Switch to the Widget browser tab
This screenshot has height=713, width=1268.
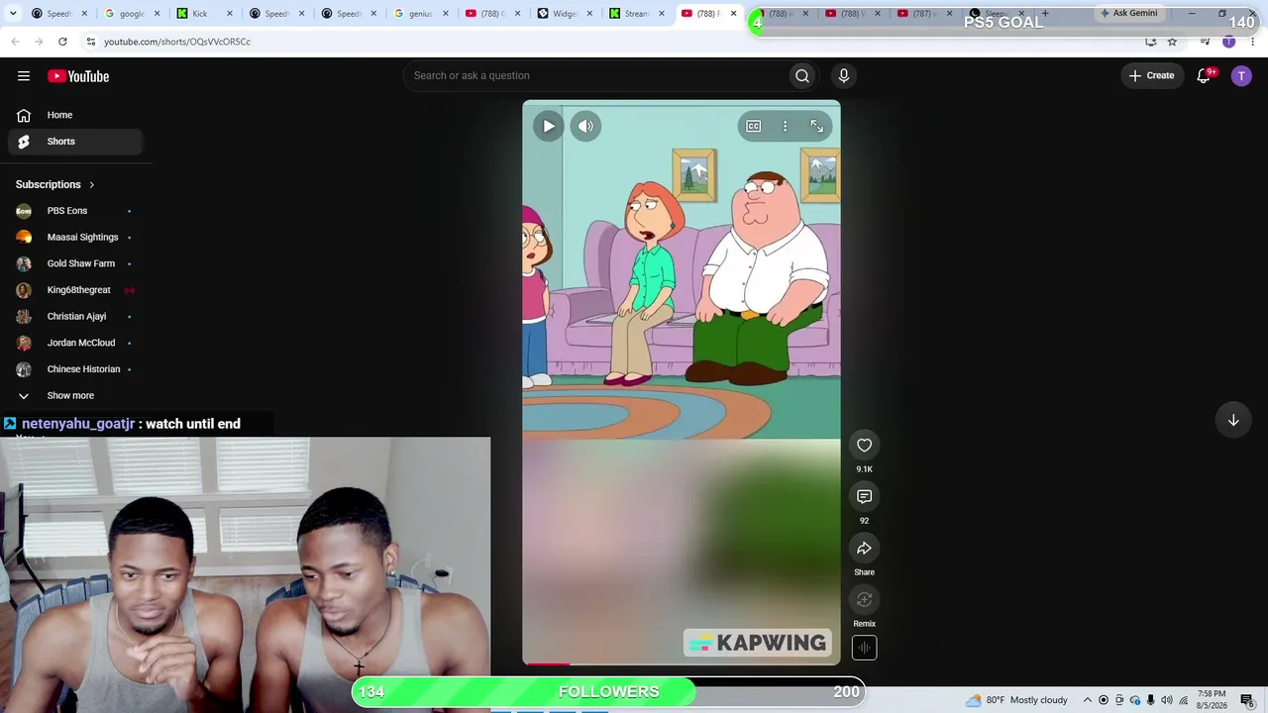click(565, 14)
